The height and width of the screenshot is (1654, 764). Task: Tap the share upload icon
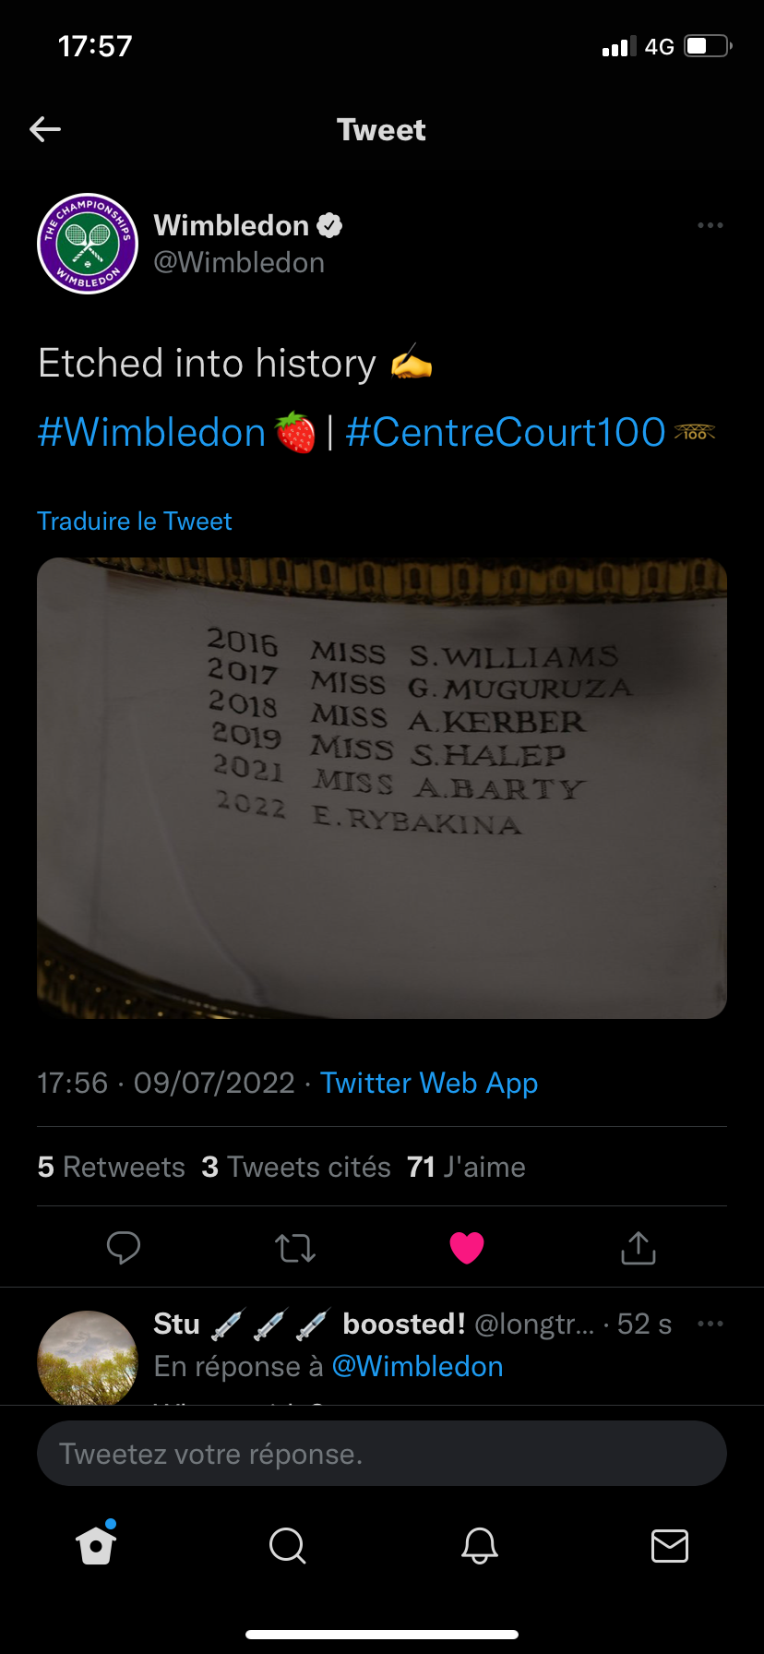639,1247
